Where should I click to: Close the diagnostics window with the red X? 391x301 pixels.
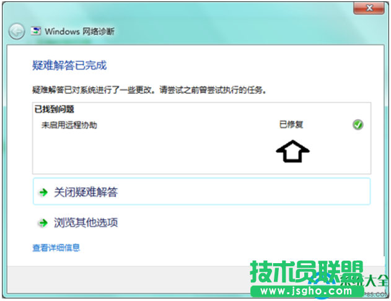click(369, 8)
